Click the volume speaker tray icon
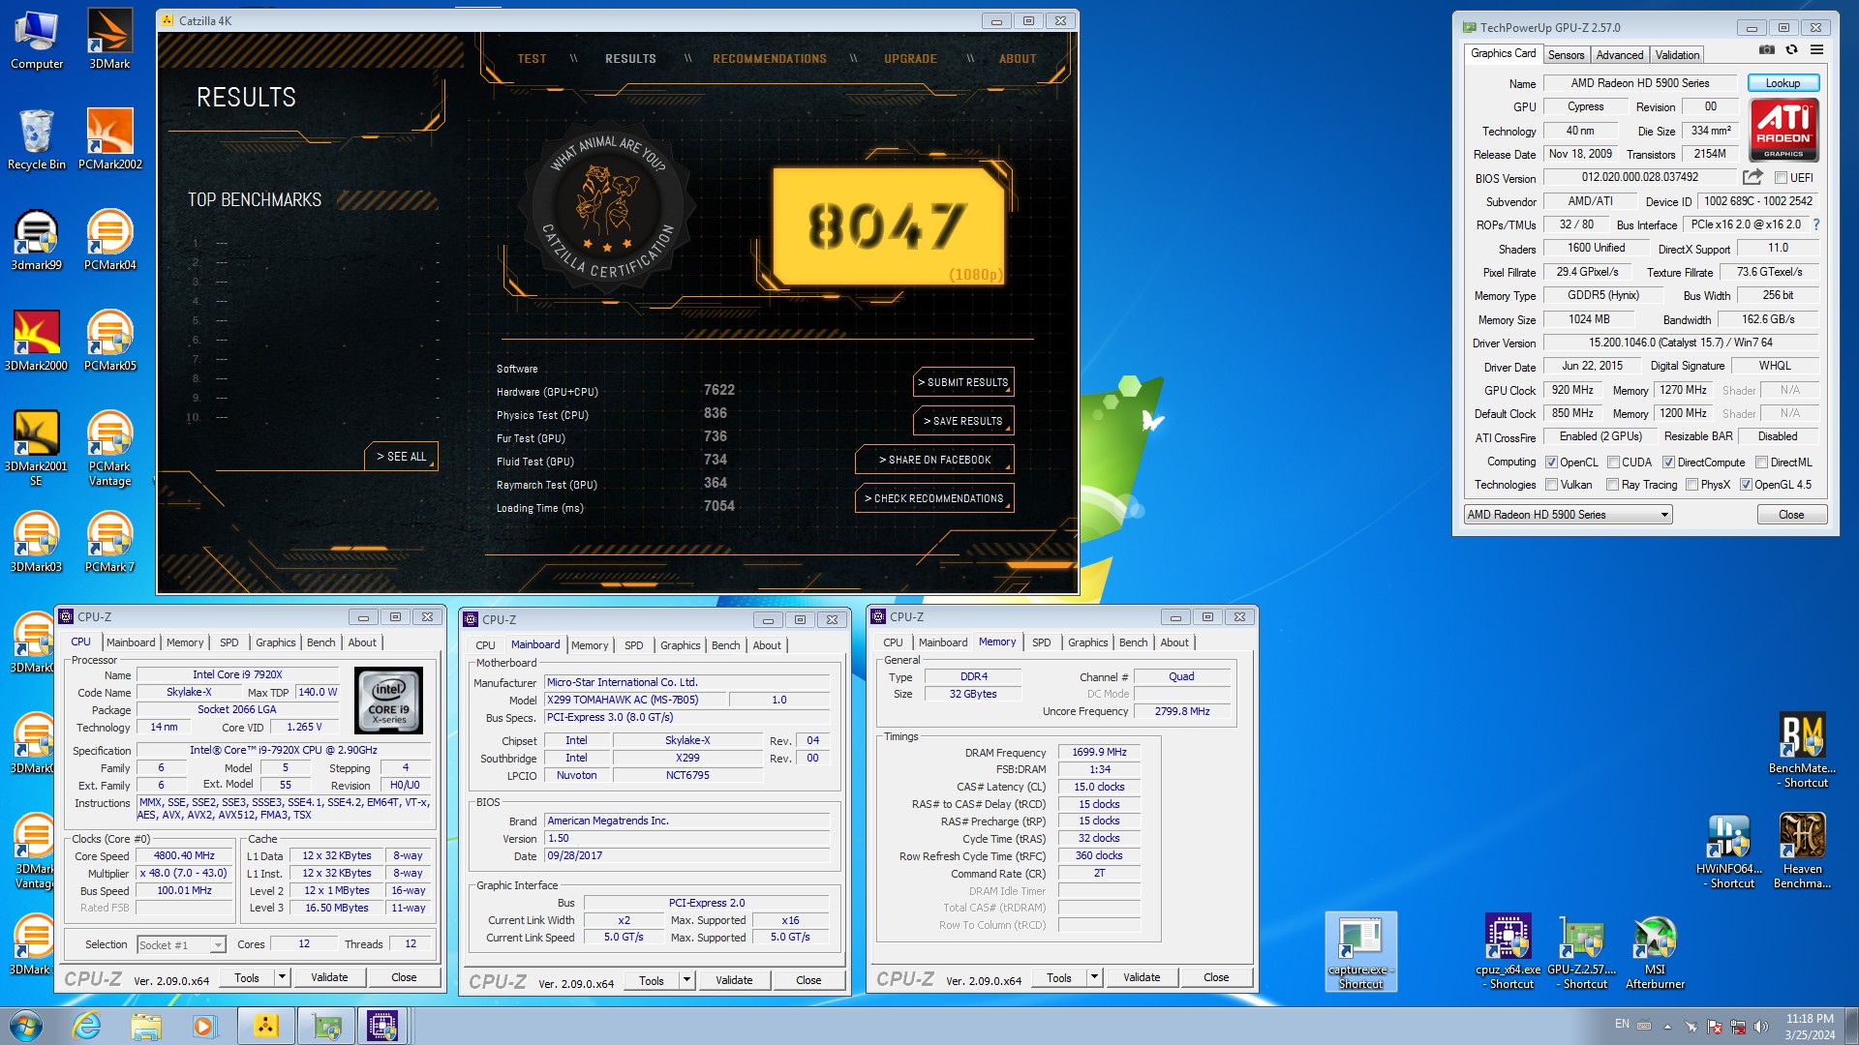Screen dimensions: 1859x1045 click(1761, 1026)
